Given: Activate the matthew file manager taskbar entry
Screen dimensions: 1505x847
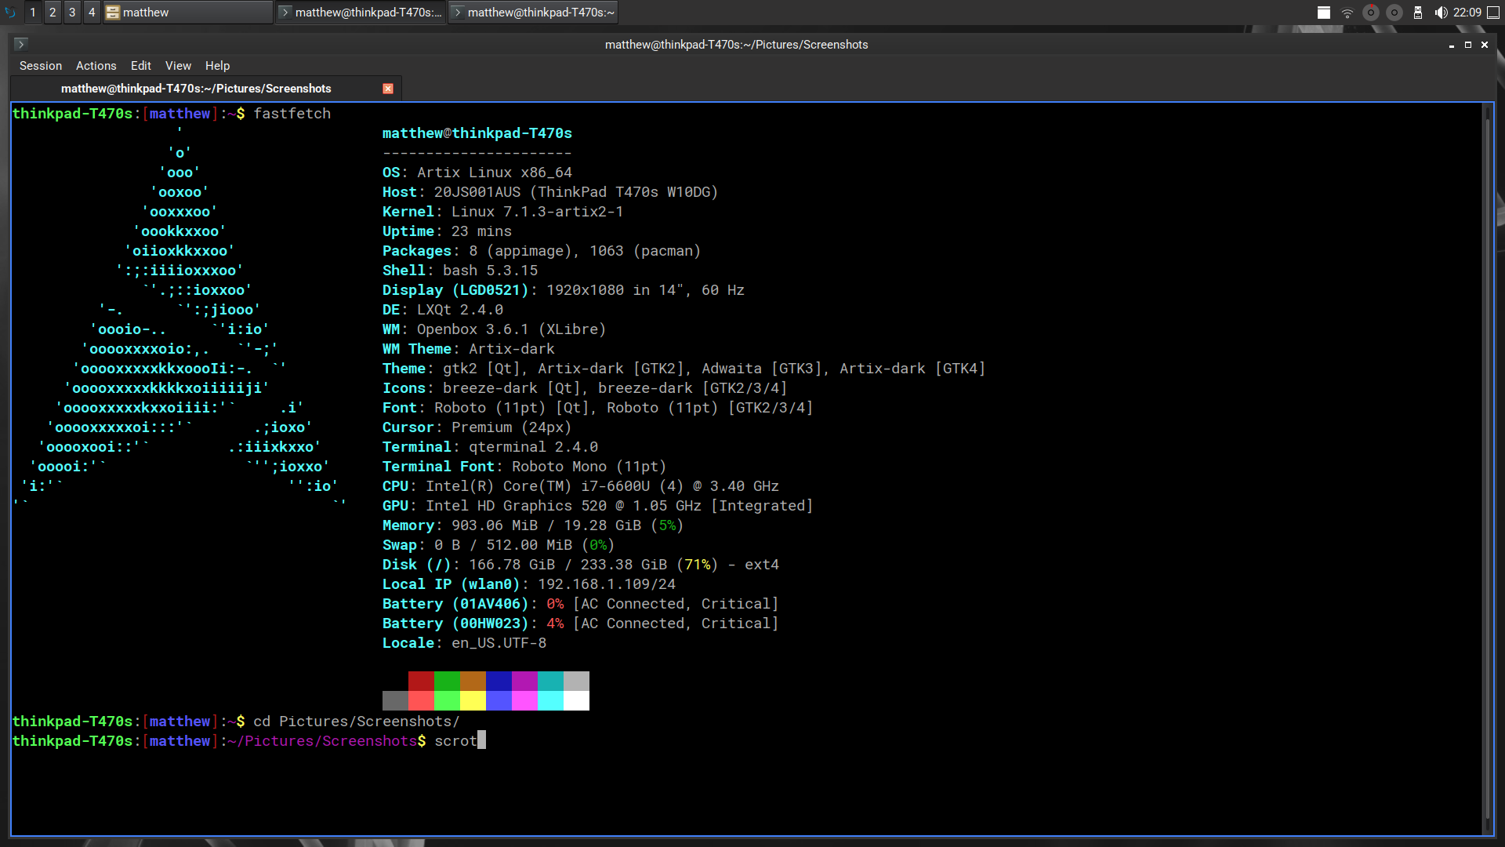Looking at the screenshot, I should (x=188, y=12).
